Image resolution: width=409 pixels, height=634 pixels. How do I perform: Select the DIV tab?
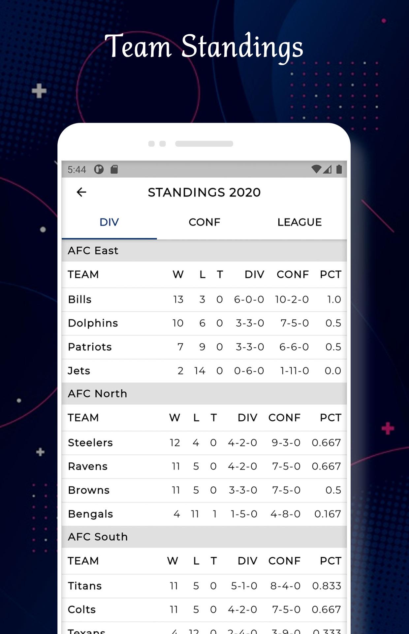pos(109,222)
